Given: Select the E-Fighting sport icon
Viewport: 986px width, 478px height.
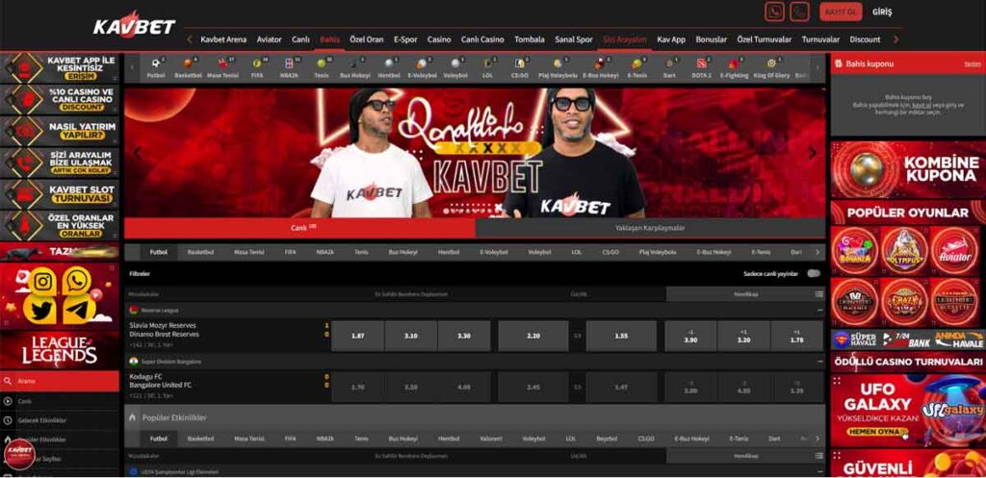Looking at the screenshot, I should [733, 63].
